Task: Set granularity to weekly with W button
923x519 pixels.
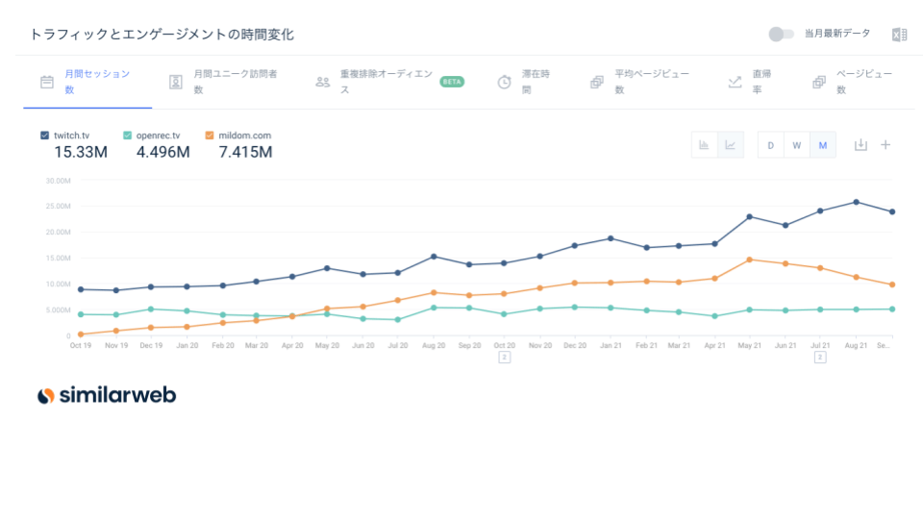Action: 796,145
